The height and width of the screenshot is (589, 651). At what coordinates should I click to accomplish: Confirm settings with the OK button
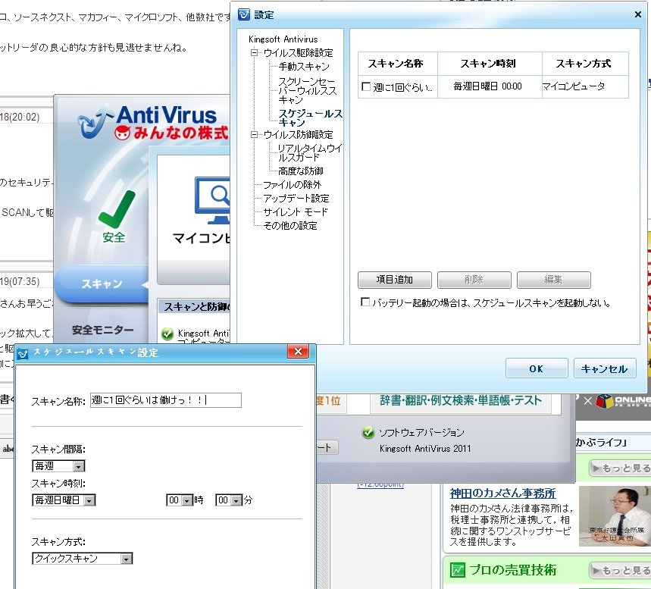(537, 368)
